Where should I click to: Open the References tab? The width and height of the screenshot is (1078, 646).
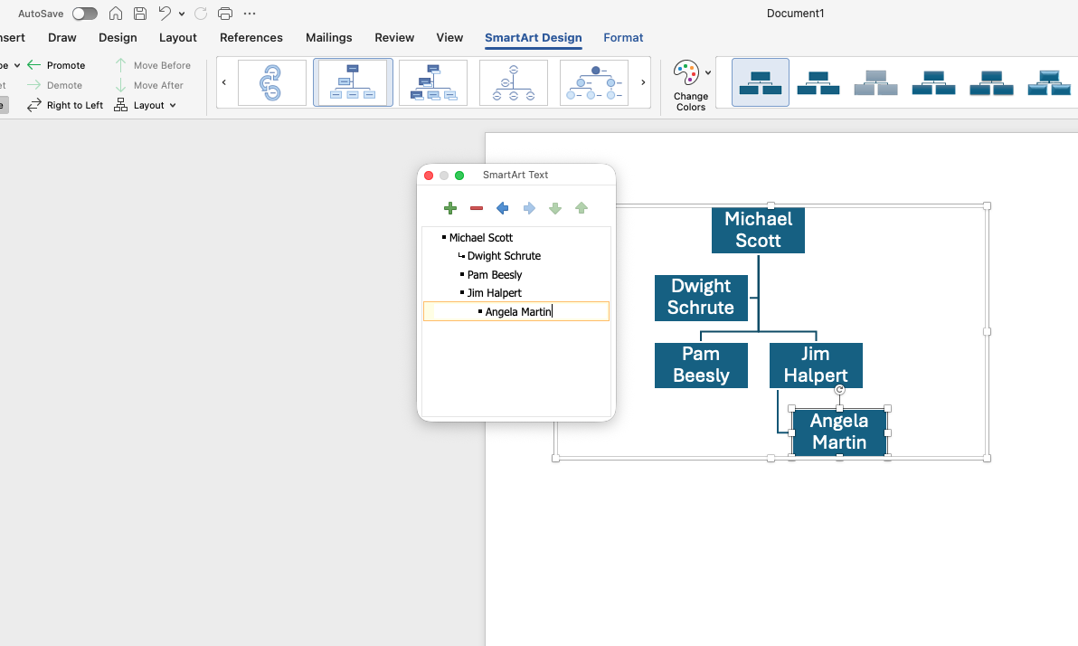point(251,37)
